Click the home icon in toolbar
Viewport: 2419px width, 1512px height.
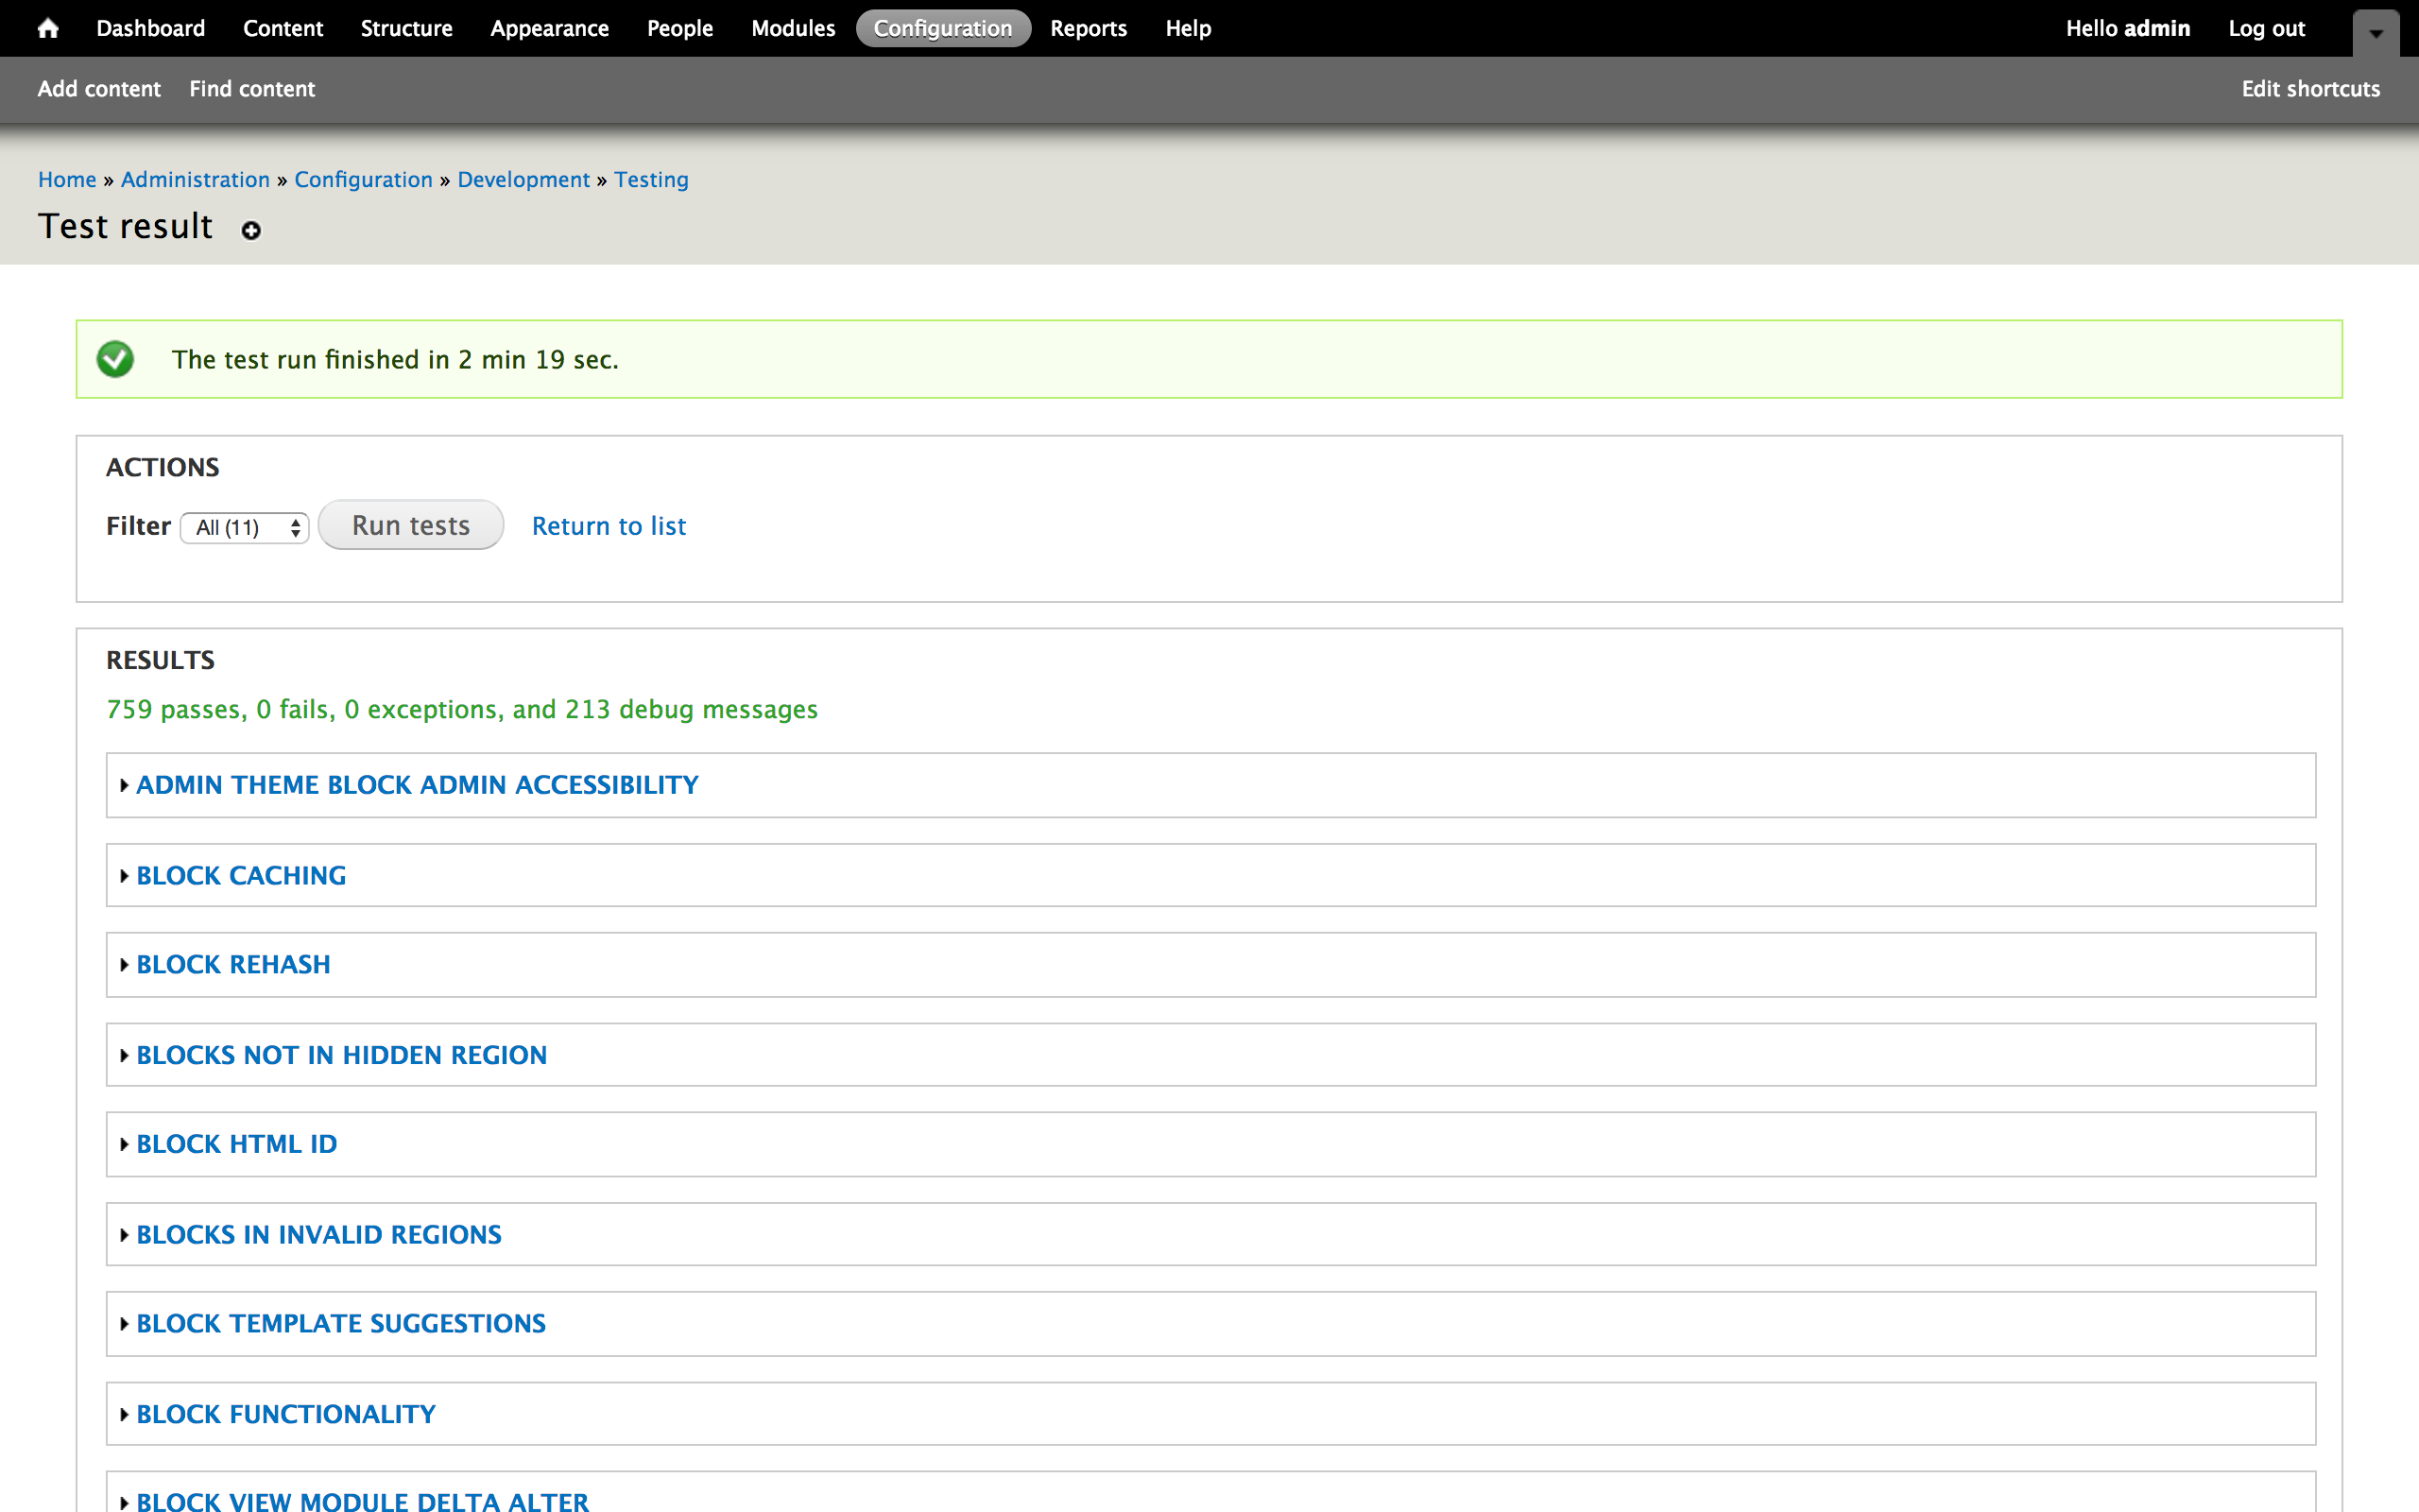[47, 28]
